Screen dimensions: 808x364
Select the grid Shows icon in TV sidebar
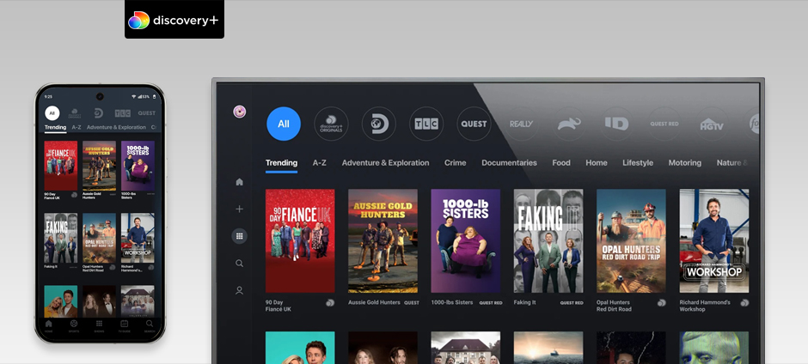click(239, 236)
